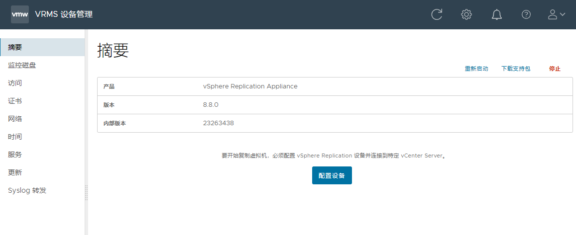The image size is (576, 235).
Task: Click the build number 23263438
Action: (218, 123)
